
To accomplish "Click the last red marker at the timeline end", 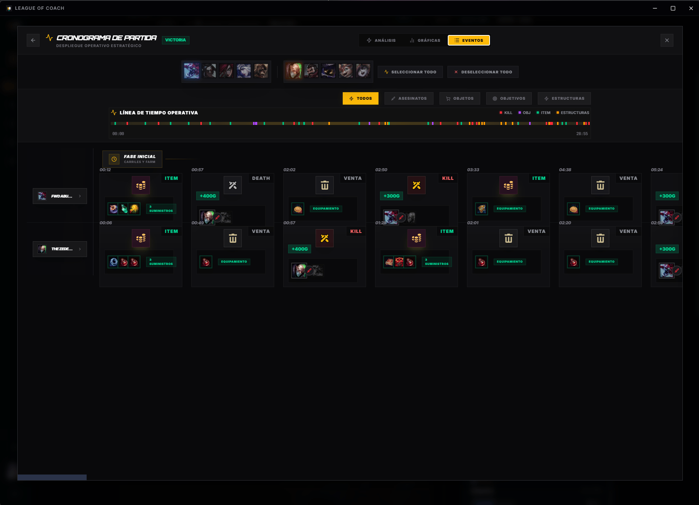I will pos(589,123).
